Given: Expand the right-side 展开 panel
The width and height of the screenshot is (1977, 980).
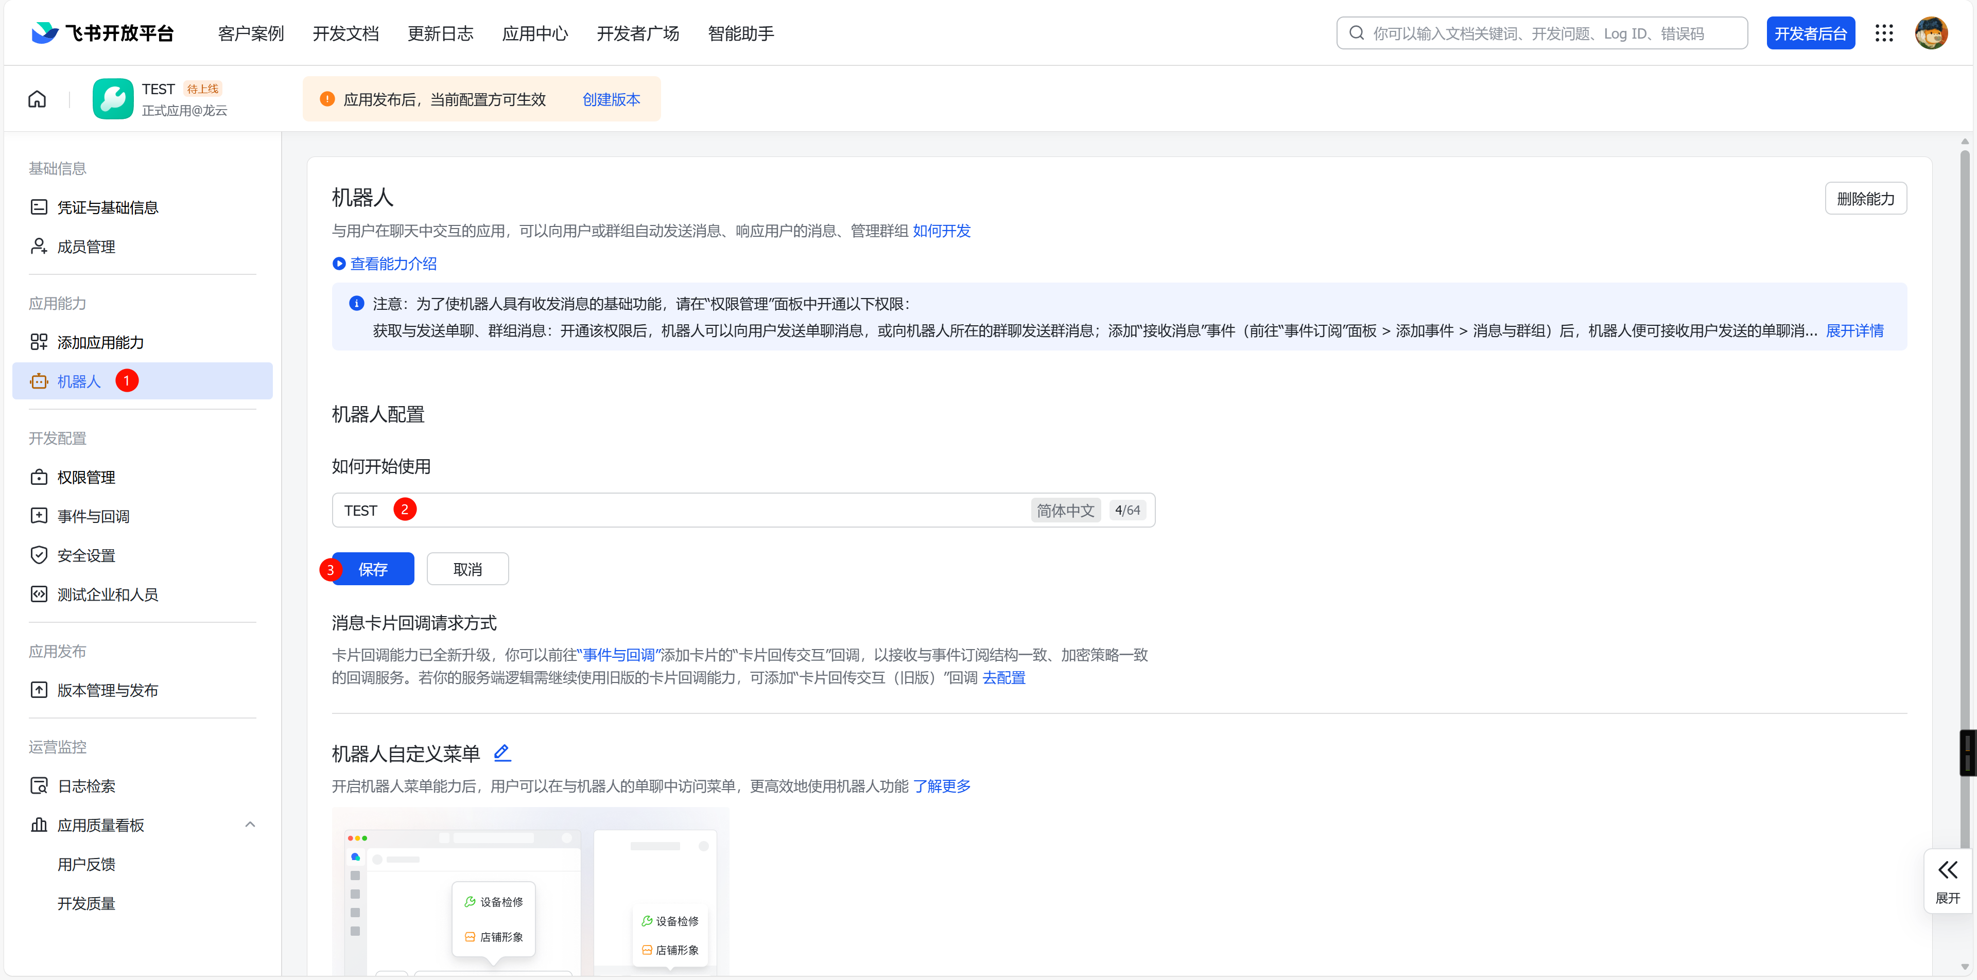Looking at the screenshot, I should [1947, 880].
